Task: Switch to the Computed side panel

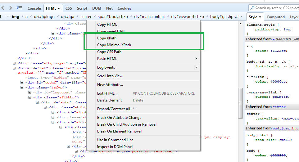Action: (x=275, y=17)
